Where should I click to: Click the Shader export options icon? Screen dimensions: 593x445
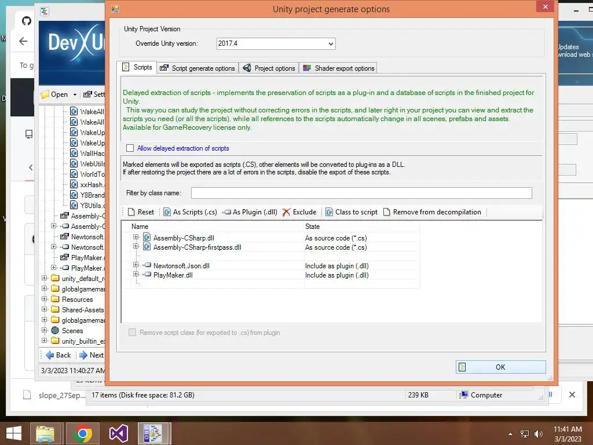307,68
